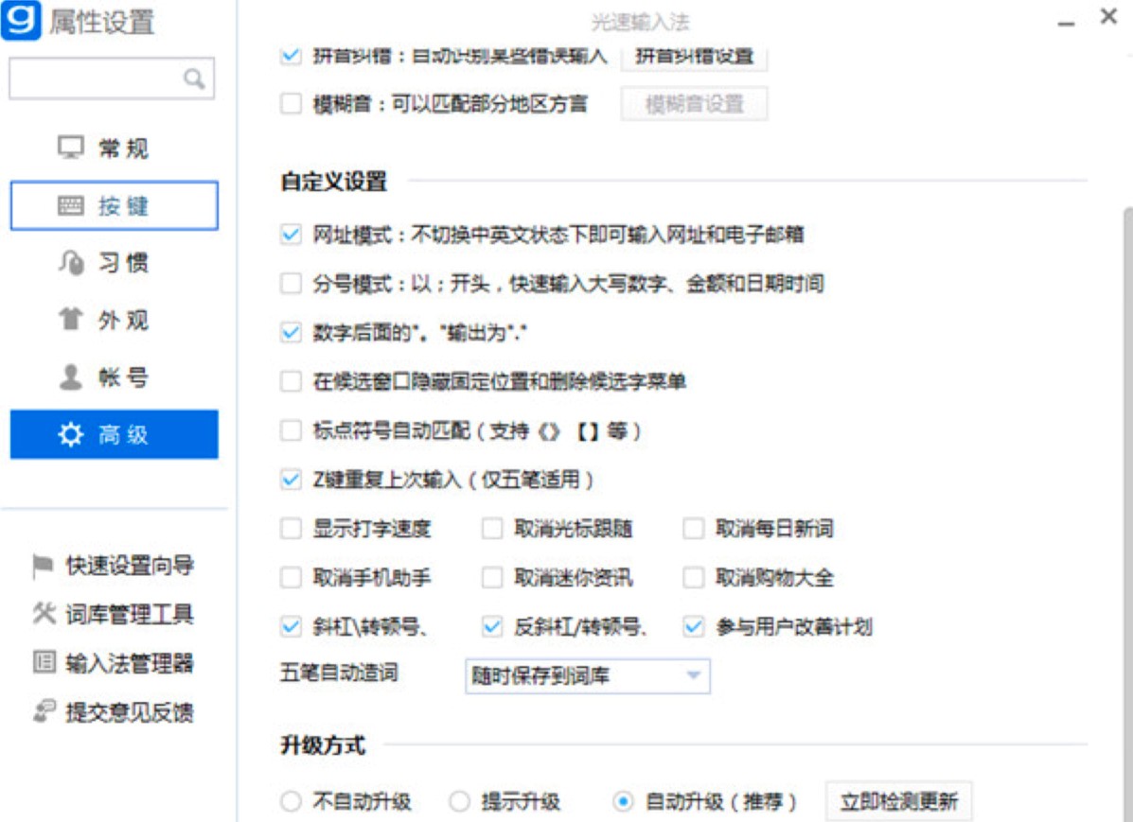
Task: Click the person icon beside 帐号
Action: tap(71, 376)
